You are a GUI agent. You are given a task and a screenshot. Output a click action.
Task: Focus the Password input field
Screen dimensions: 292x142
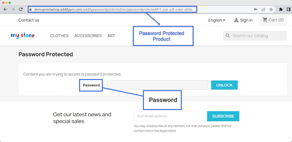pos(157,85)
